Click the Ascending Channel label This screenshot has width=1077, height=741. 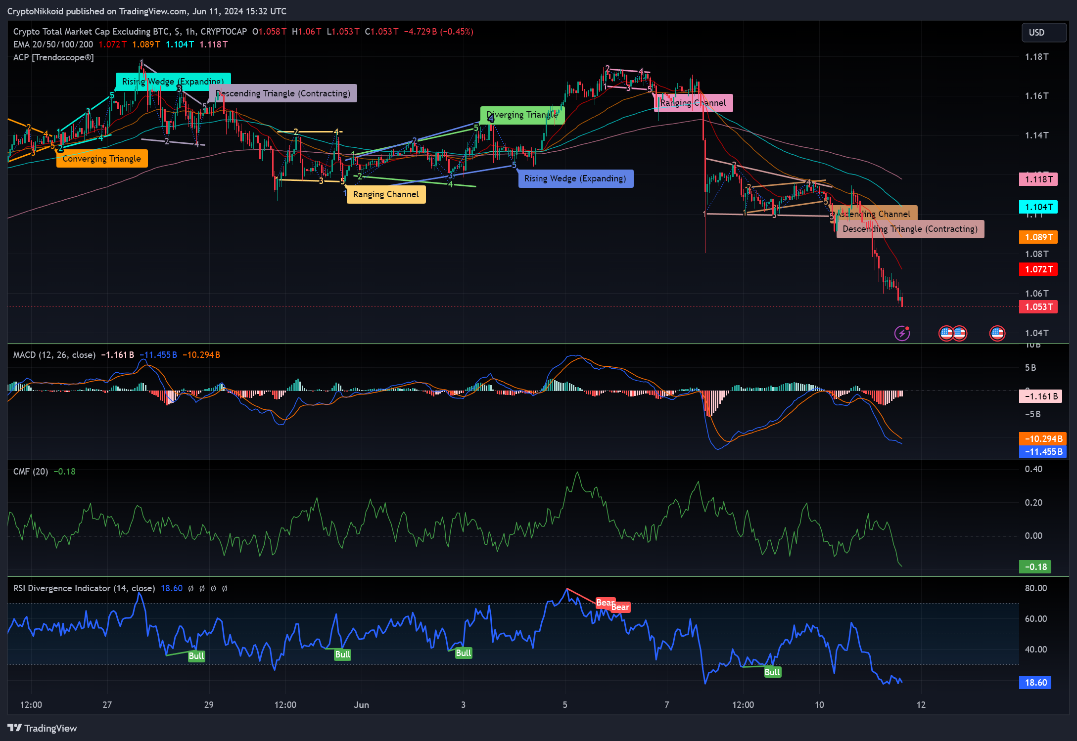coord(874,214)
